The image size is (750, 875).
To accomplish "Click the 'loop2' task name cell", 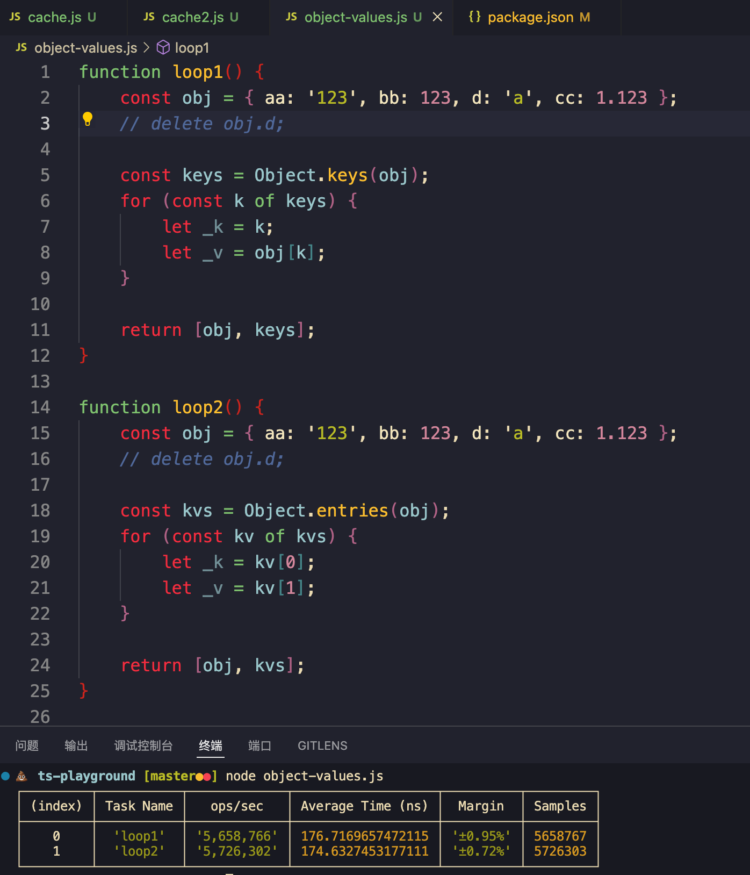I will pos(139,851).
